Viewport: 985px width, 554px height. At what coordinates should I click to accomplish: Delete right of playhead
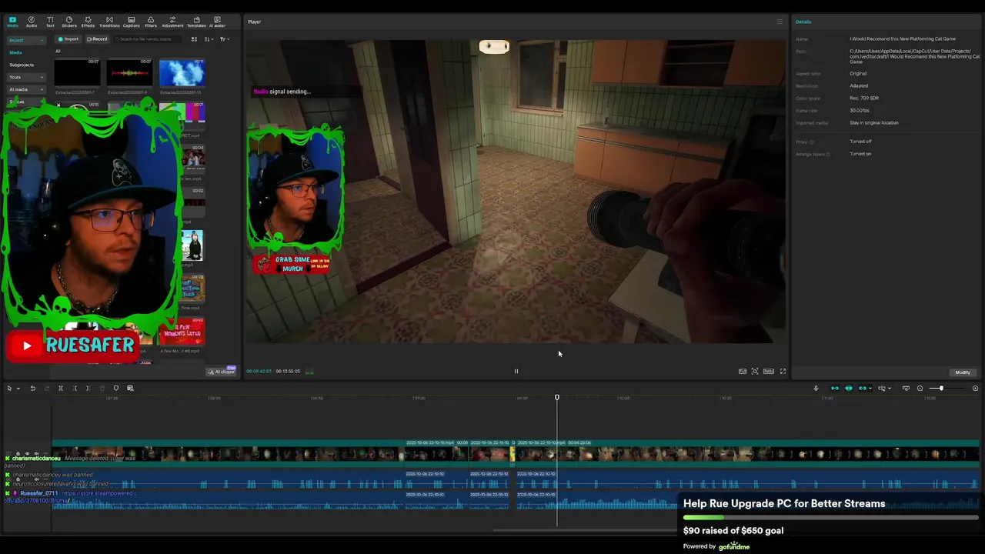pos(88,389)
